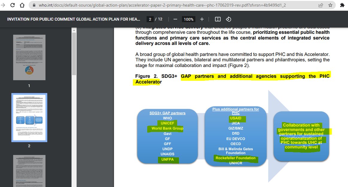
Task: Zoom out the PDF with minus icon
Action: 175,19
